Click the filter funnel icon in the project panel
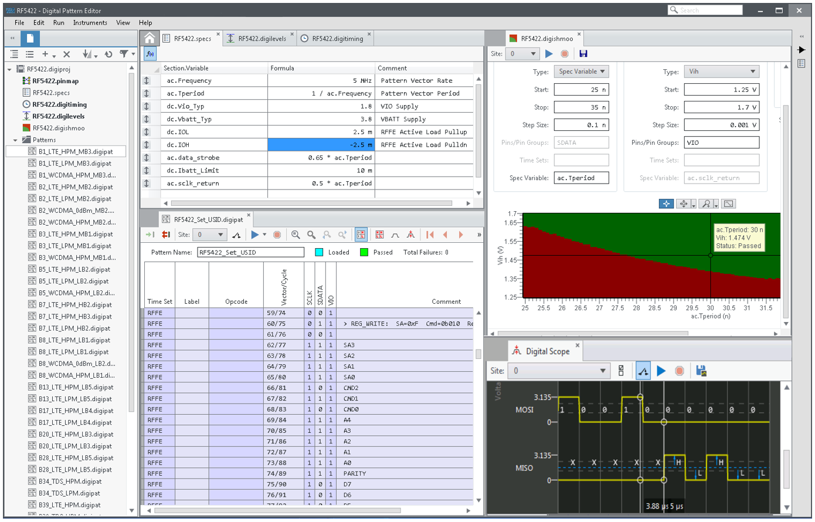This screenshot has height=522, width=815. [x=124, y=54]
